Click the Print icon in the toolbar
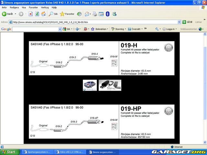207x155 pixels. click(95, 14)
